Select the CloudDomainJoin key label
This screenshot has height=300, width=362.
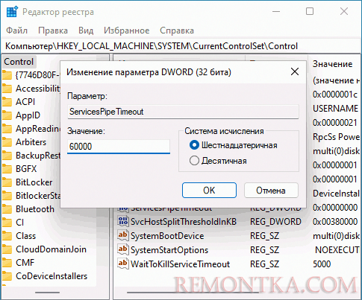click(51, 249)
